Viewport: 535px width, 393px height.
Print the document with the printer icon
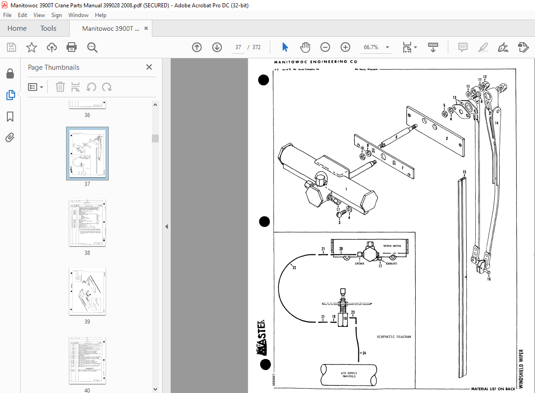(x=72, y=47)
